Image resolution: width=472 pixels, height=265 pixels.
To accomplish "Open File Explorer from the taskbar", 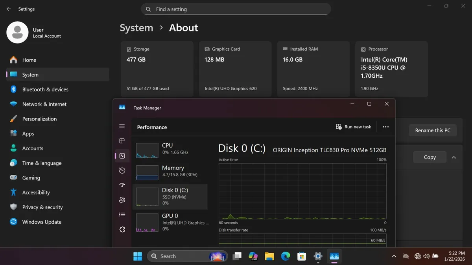I will tap(269, 256).
